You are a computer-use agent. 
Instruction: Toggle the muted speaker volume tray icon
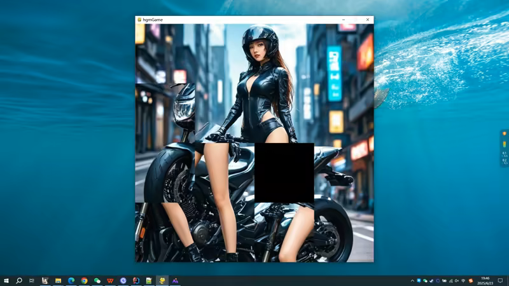[457, 280]
